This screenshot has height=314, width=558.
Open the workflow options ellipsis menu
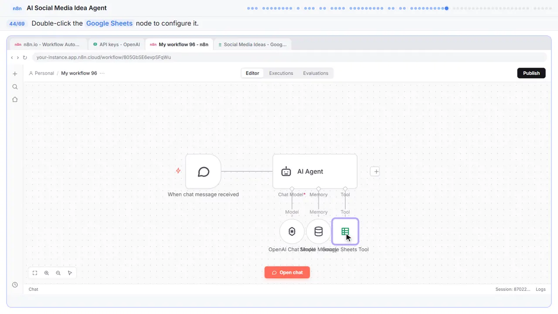(x=102, y=73)
